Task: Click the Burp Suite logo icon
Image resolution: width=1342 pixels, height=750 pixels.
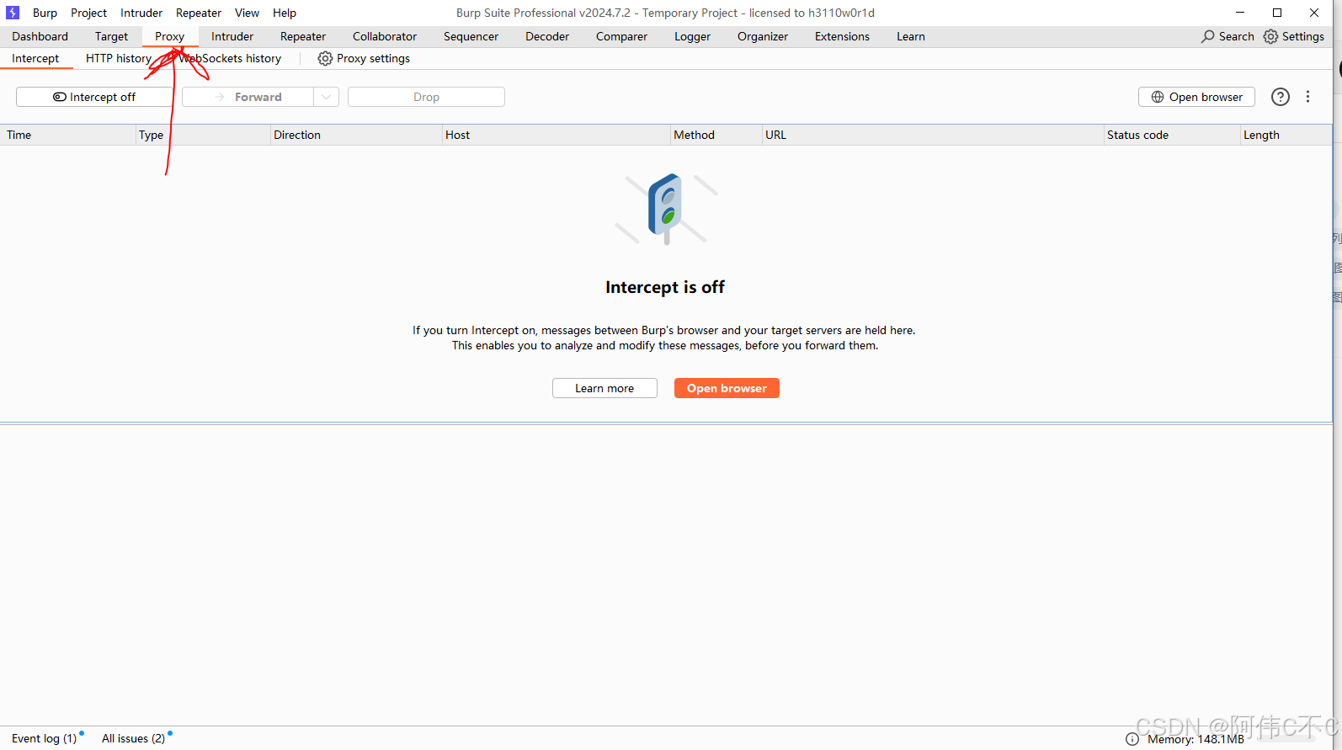Action: pos(13,13)
